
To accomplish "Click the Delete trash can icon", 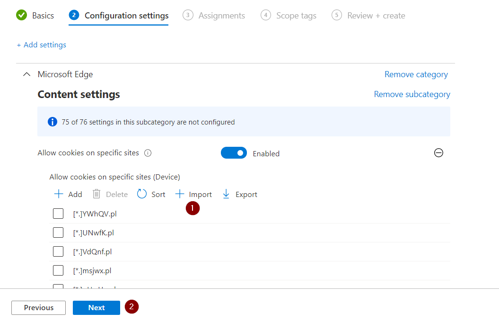I will click(96, 194).
